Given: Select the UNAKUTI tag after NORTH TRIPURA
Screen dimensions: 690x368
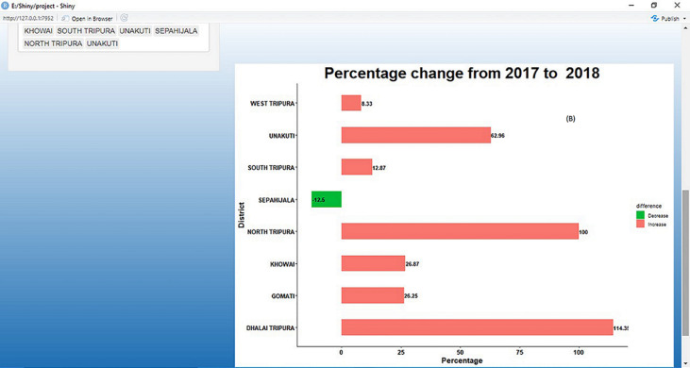Looking at the screenshot, I should [102, 43].
